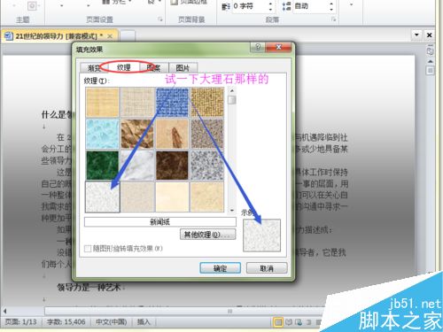The width and height of the screenshot is (443, 332).
Task: Switch to the 渐变 gradient tab
Action: click(x=93, y=68)
